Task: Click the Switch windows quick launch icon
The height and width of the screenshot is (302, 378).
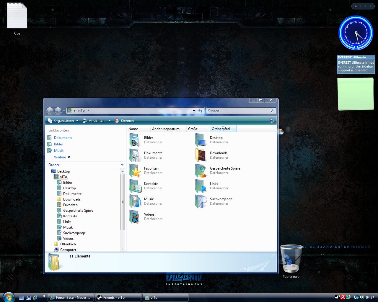Action: tap(28, 298)
